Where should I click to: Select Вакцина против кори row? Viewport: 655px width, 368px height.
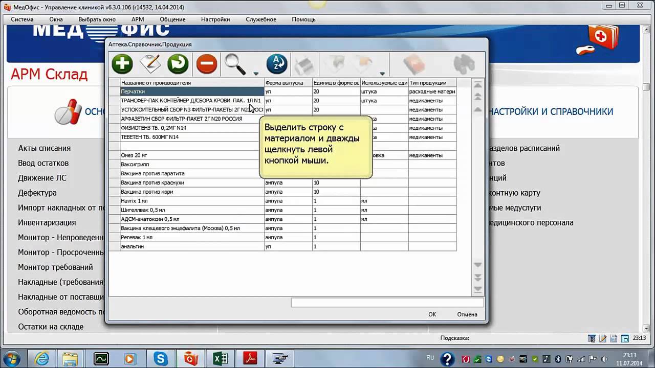(282, 192)
